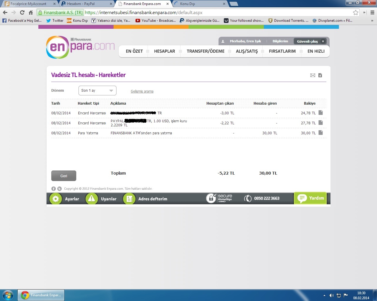Bookmark the page with star icon
This screenshot has height=301, width=377.
pos(356,12)
